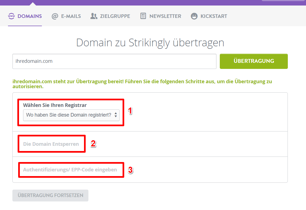The width and height of the screenshot is (306, 210).
Task: Click the people icon beside Zielgruppe
Action: [x=94, y=16]
